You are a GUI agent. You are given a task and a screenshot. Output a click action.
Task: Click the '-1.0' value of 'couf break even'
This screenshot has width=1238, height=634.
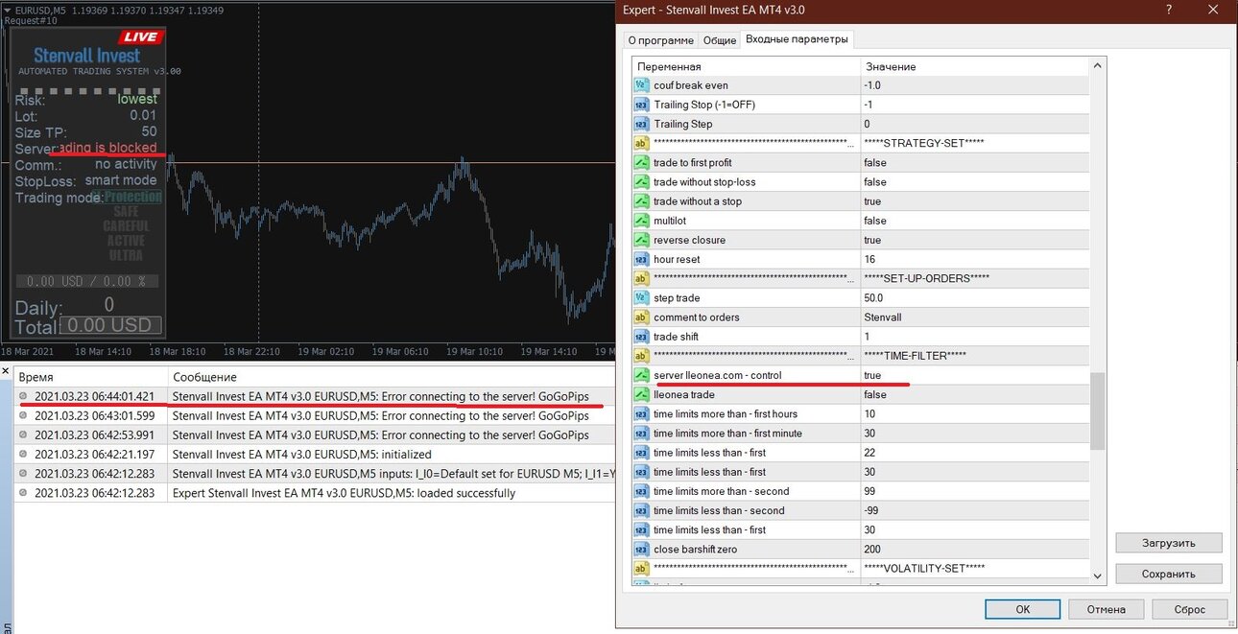coord(872,85)
